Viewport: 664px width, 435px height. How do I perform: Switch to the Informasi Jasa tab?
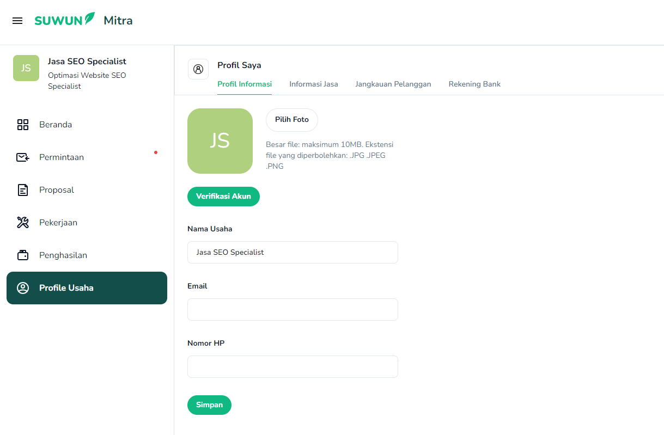coord(313,84)
